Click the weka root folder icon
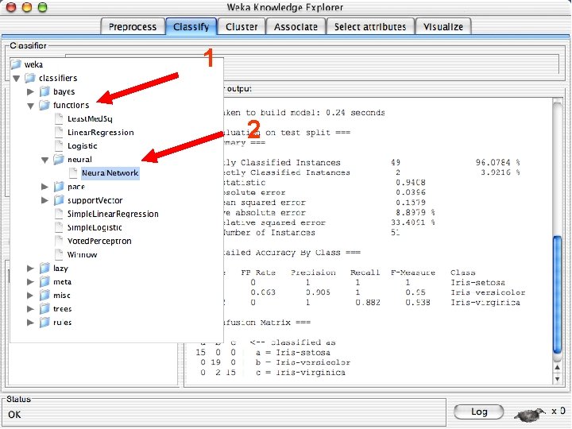 click(x=16, y=64)
